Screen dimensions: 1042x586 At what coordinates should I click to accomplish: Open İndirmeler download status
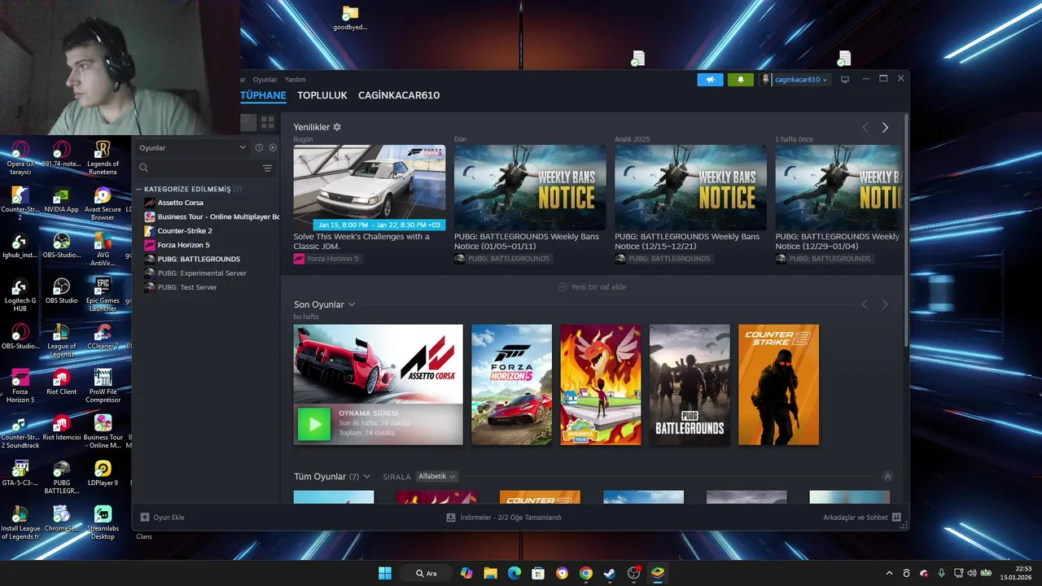504,517
